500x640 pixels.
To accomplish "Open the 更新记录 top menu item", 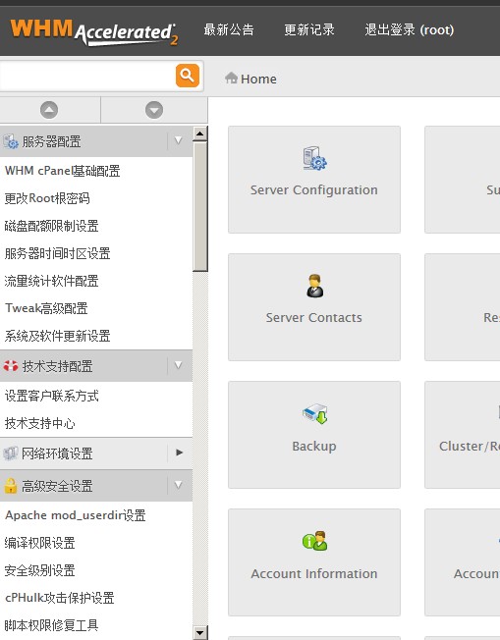I will tap(309, 29).
